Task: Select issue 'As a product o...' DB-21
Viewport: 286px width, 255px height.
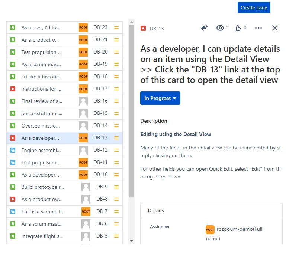Action: point(40,40)
